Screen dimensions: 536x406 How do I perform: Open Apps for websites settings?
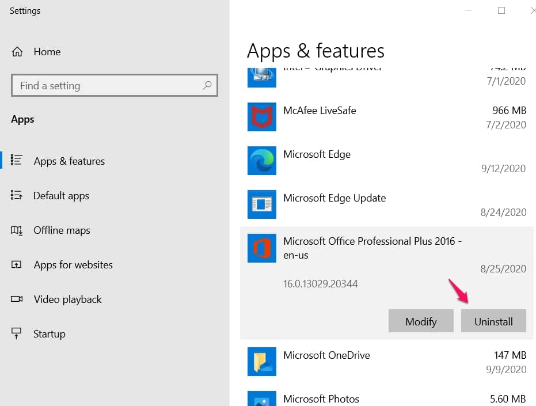point(73,265)
